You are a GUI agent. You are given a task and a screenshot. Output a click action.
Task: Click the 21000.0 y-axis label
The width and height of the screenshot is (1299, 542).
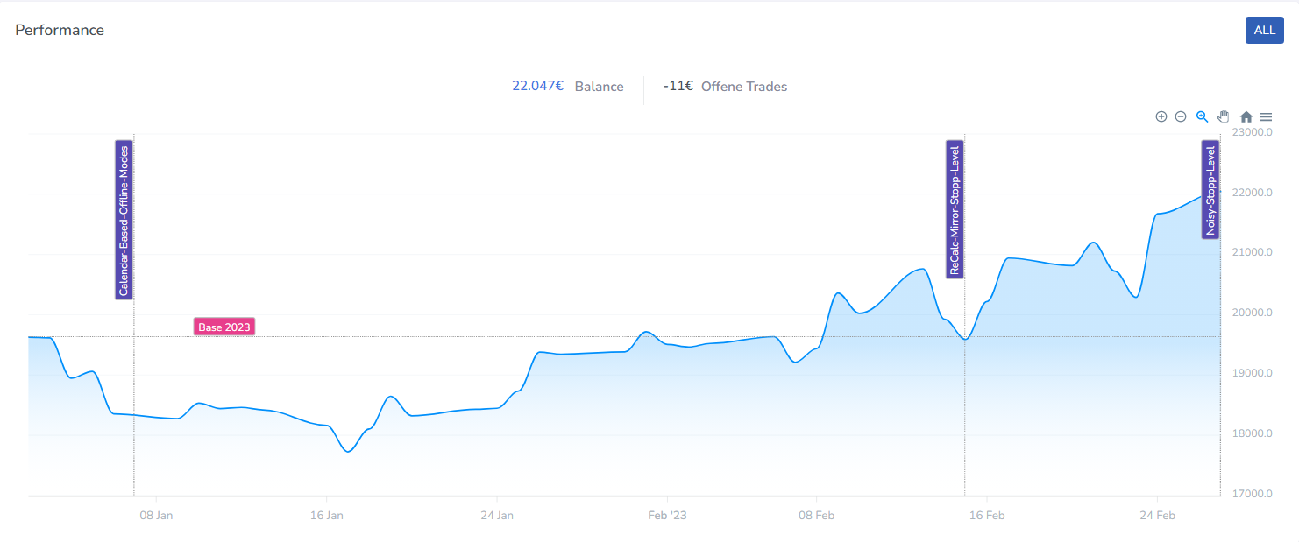pos(1253,252)
